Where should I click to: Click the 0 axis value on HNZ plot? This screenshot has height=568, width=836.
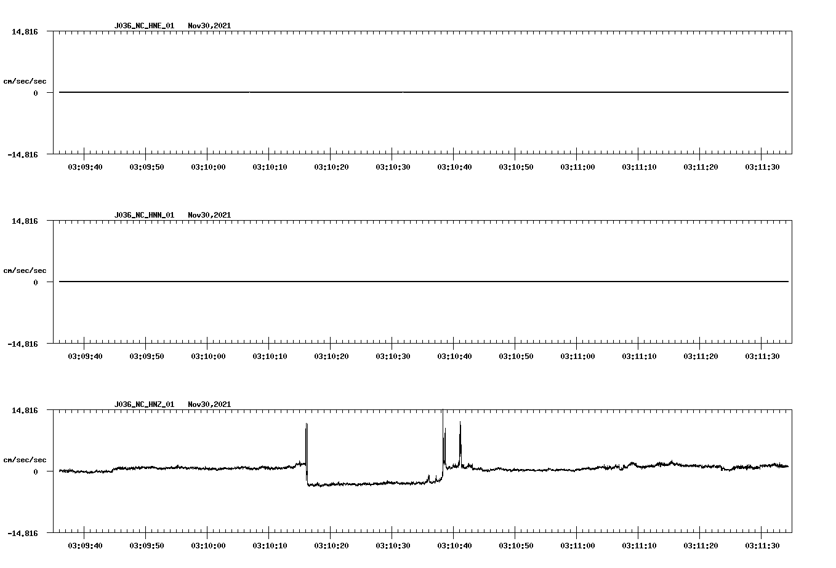click(36, 472)
